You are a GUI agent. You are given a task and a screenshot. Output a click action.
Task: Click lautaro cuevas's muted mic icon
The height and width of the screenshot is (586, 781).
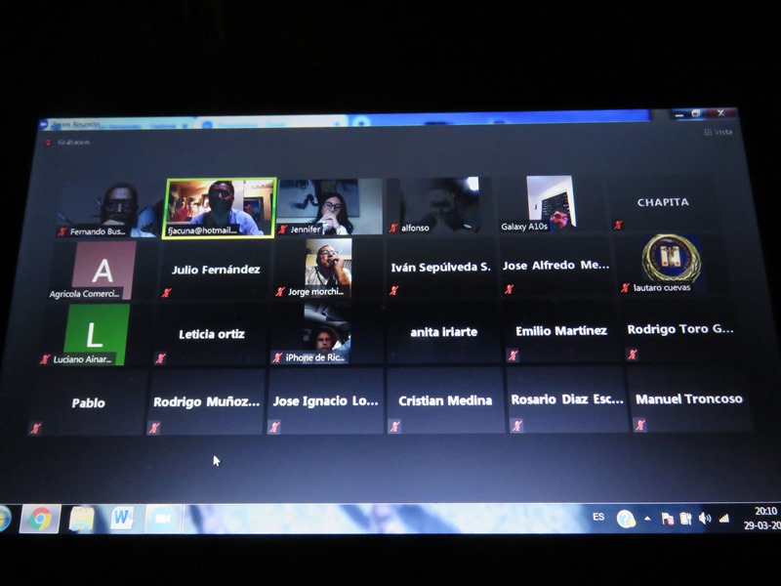click(x=625, y=287)
